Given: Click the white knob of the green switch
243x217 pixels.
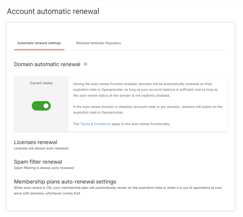Looking at the screenshot, I should point(46,106).
